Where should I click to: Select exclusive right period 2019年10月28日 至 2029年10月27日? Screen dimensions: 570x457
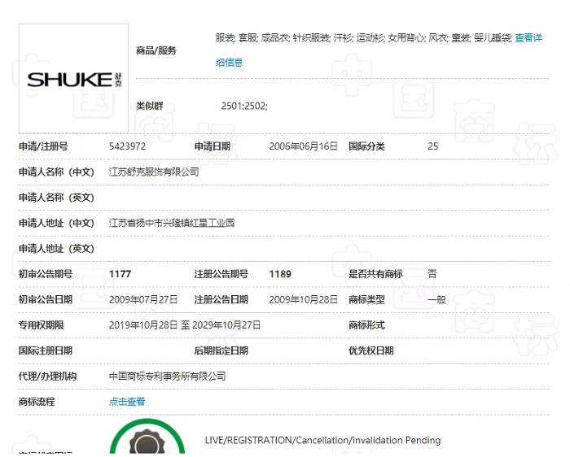pos(185,325)
